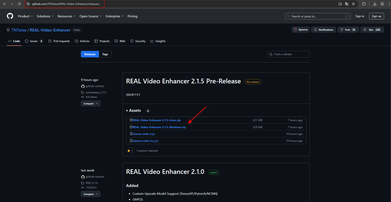Click the 259 MB size text
Viewport: 391px width, 202px height.
tap(257, 127)
